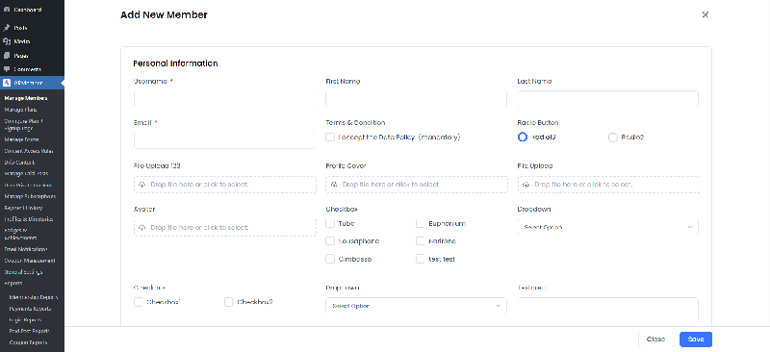The width and height of the screenshot is (770, 352).
Task: Accept the Data Policy checkbox
Action: tap(330, 138)
